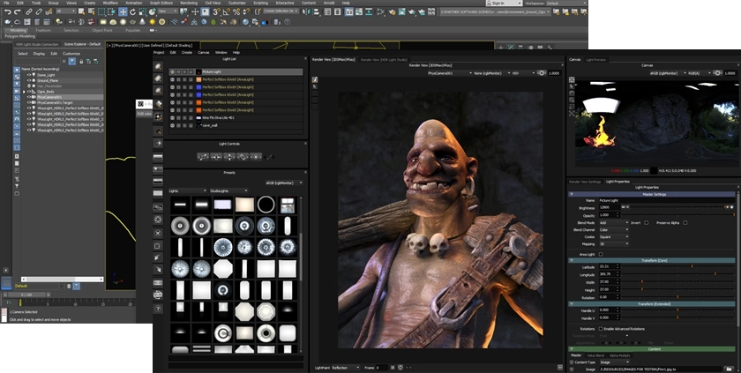Click the second round light tool in HDR Light Studio sidebar

coord(158,78)
